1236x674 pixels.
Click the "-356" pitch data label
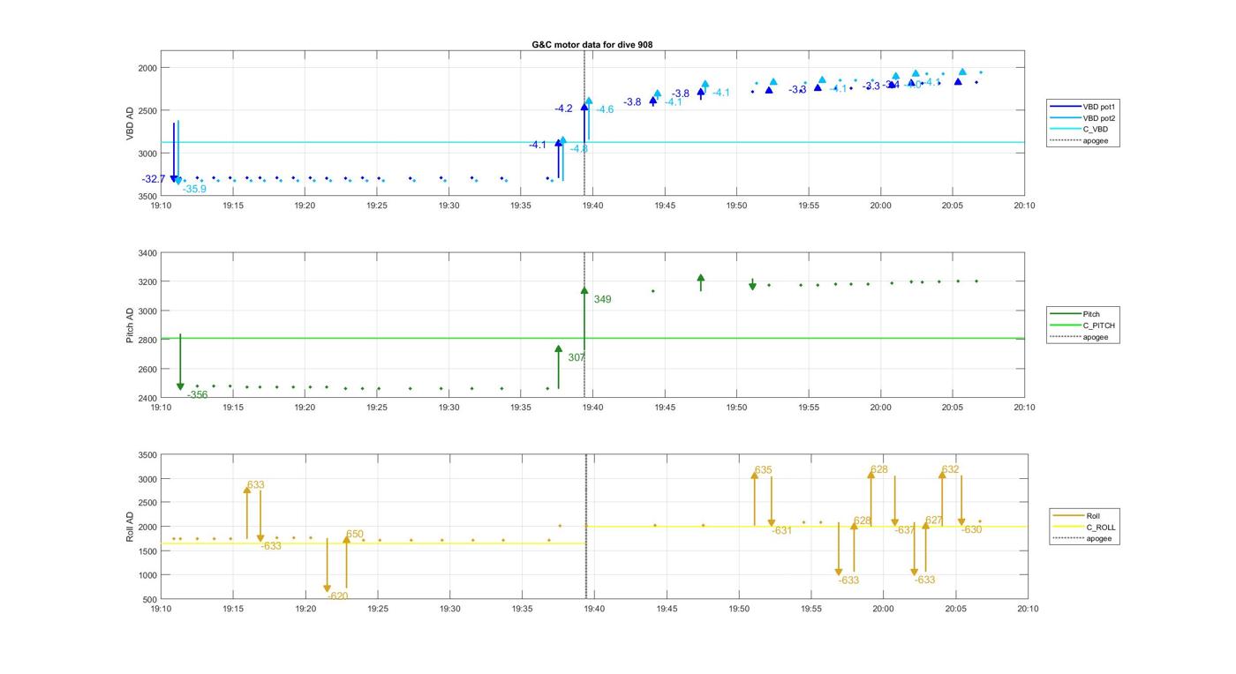197,395
